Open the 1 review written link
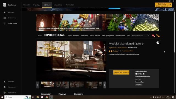 pyautogui.click(x=128, y=51)
